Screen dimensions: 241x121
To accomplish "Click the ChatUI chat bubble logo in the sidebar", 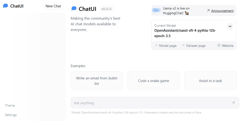I will click(5, 6).
